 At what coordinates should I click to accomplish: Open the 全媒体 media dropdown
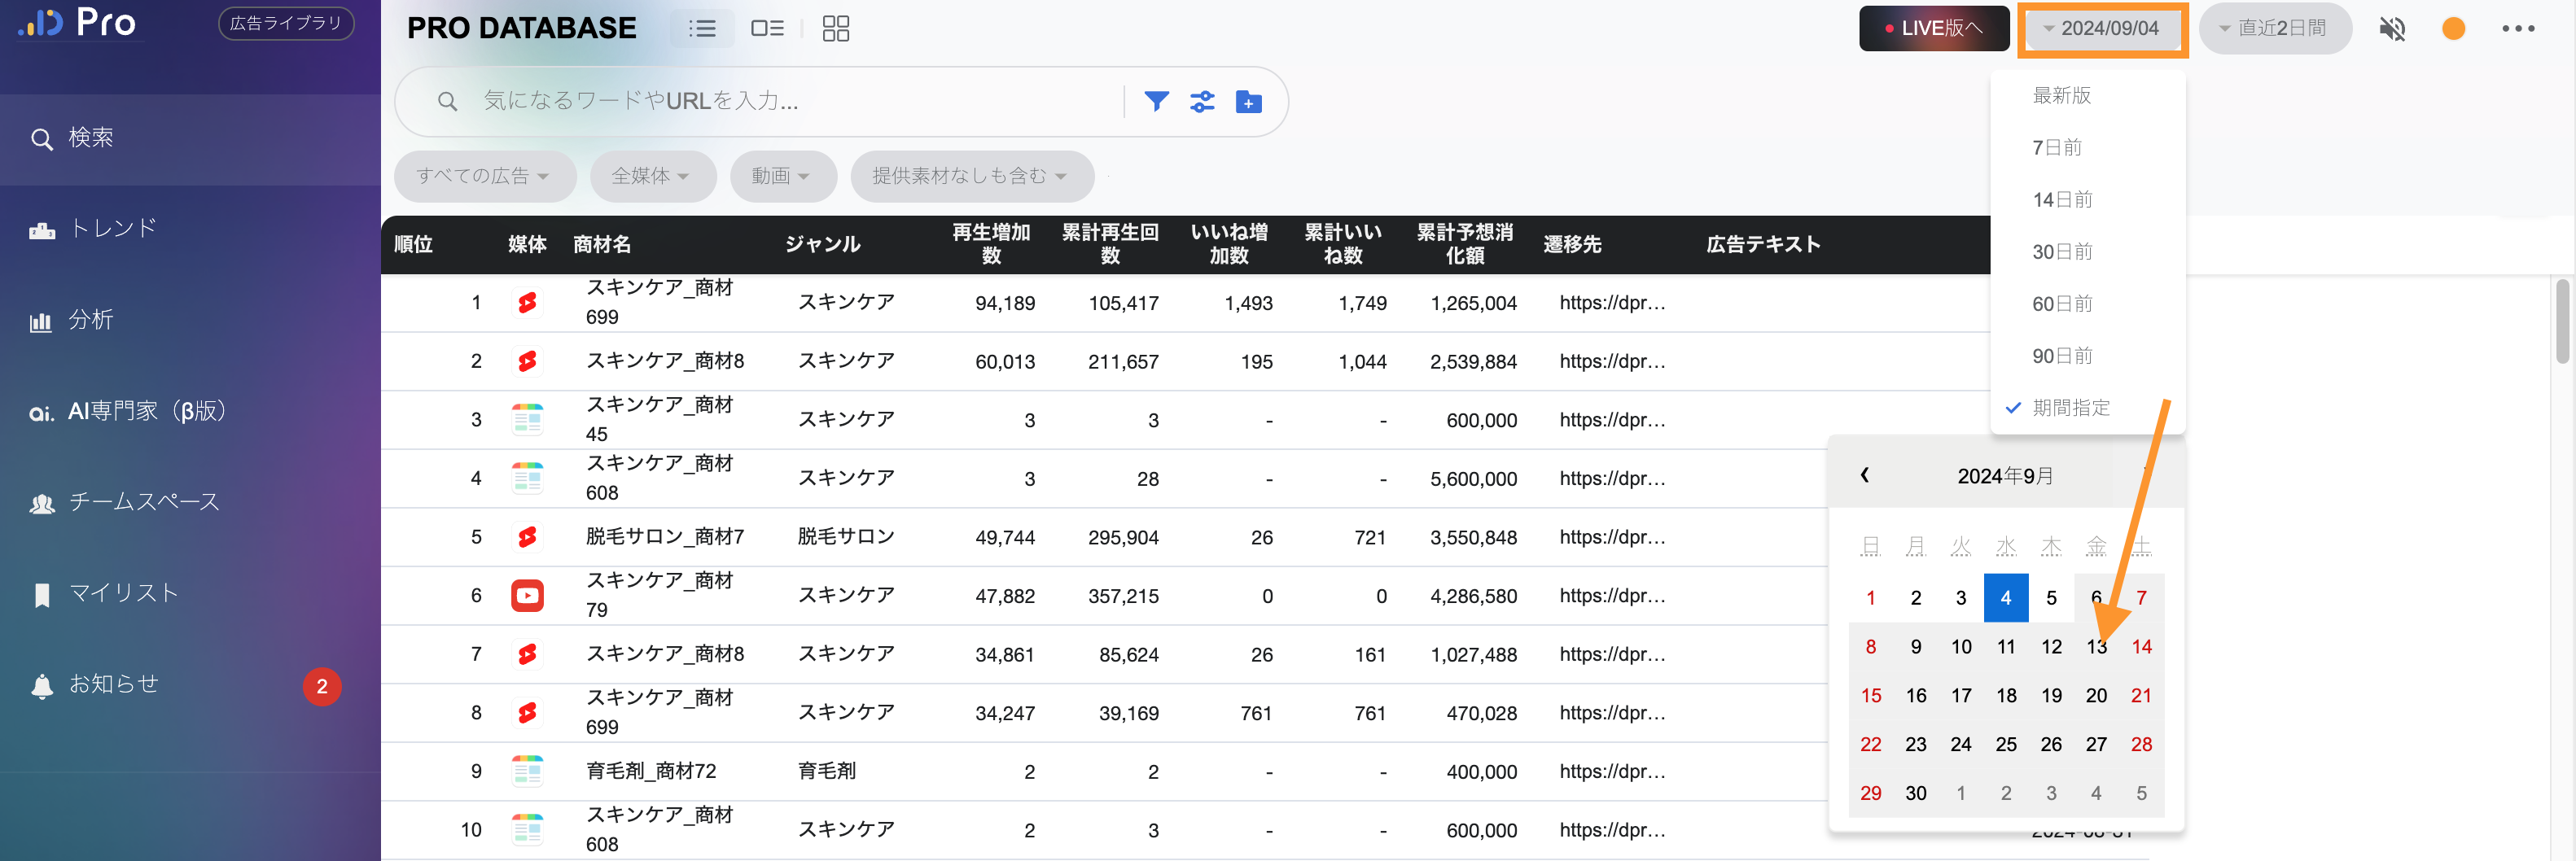click(x=651, y=176)
